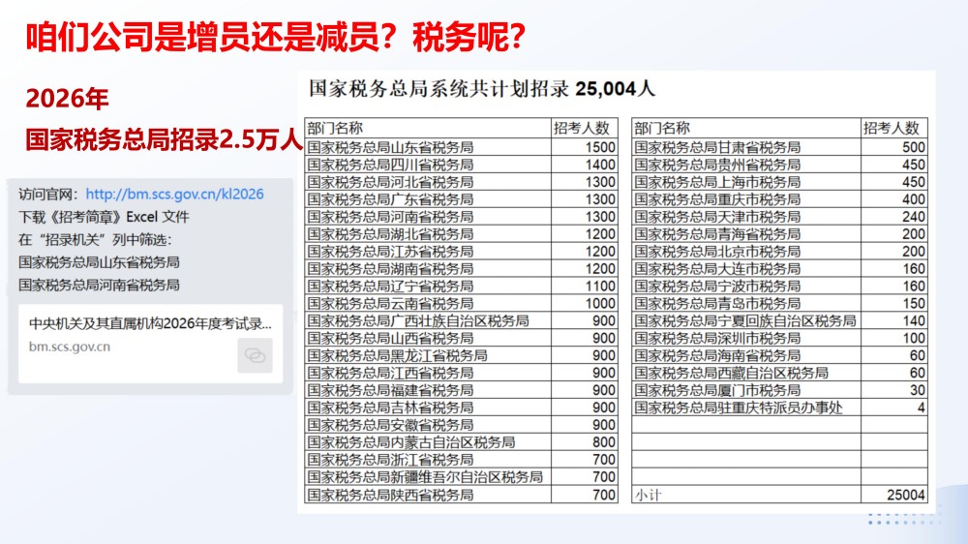Select the 400 cell for 重庆市
Screen dimensions: 968x544
click(894, 198)
